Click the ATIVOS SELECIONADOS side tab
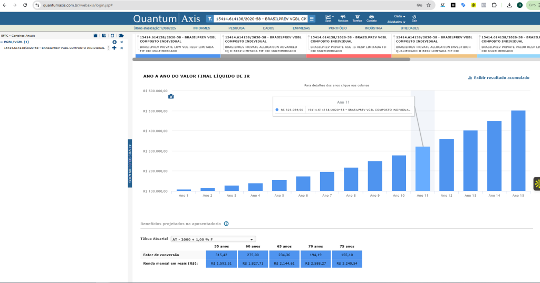540x283 pixels. 130,163
